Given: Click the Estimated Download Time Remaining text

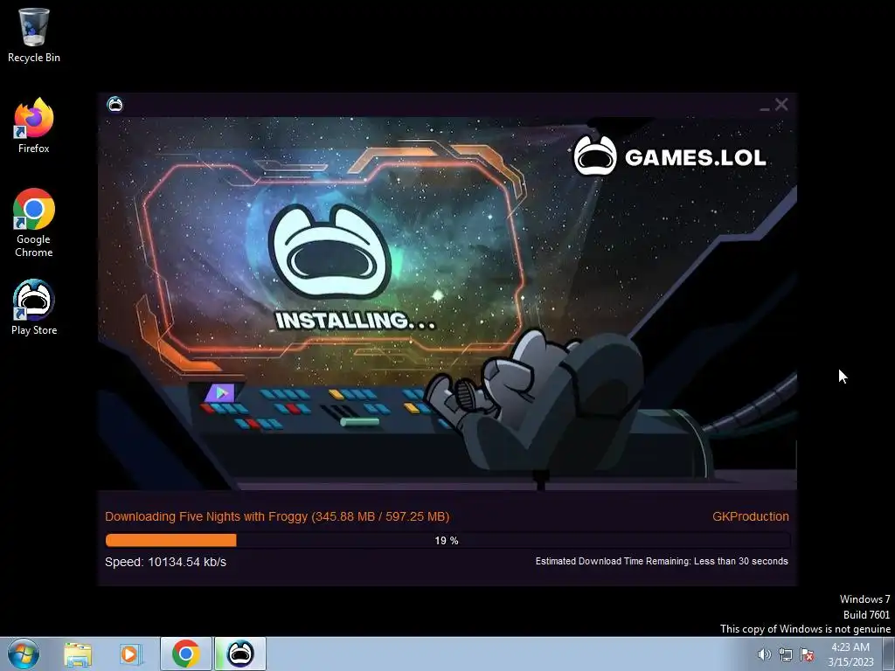Looking at the screenshot, I should click(662, 562).
